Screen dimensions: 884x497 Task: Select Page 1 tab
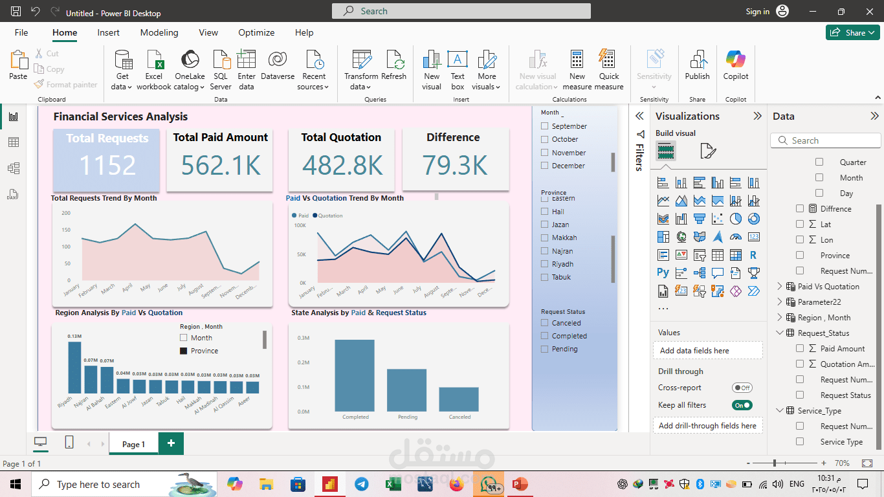[134, 444]
